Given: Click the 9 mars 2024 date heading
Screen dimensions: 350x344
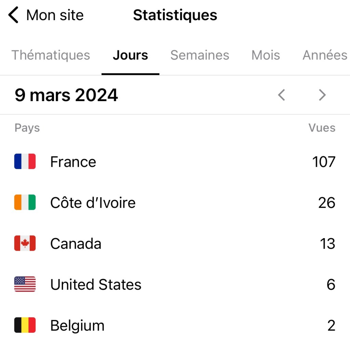Looking at the screenshot, I should 66,95.
